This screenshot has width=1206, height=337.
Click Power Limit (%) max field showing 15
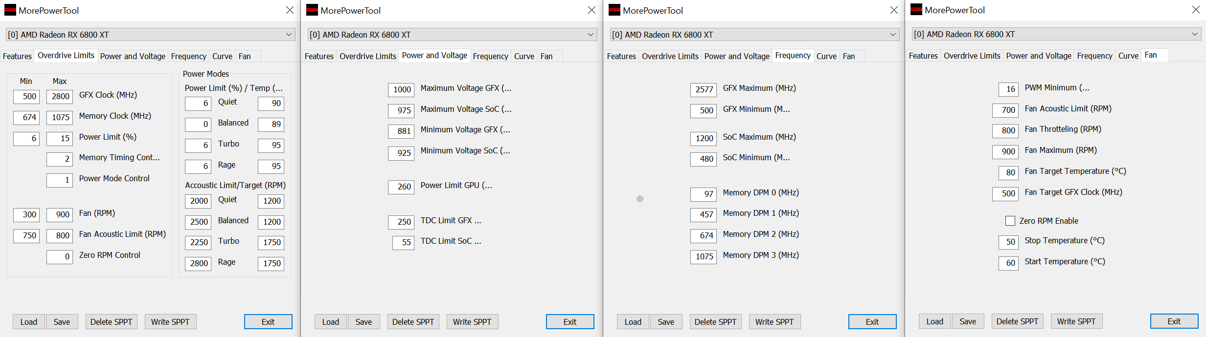(x=60, y=139)
